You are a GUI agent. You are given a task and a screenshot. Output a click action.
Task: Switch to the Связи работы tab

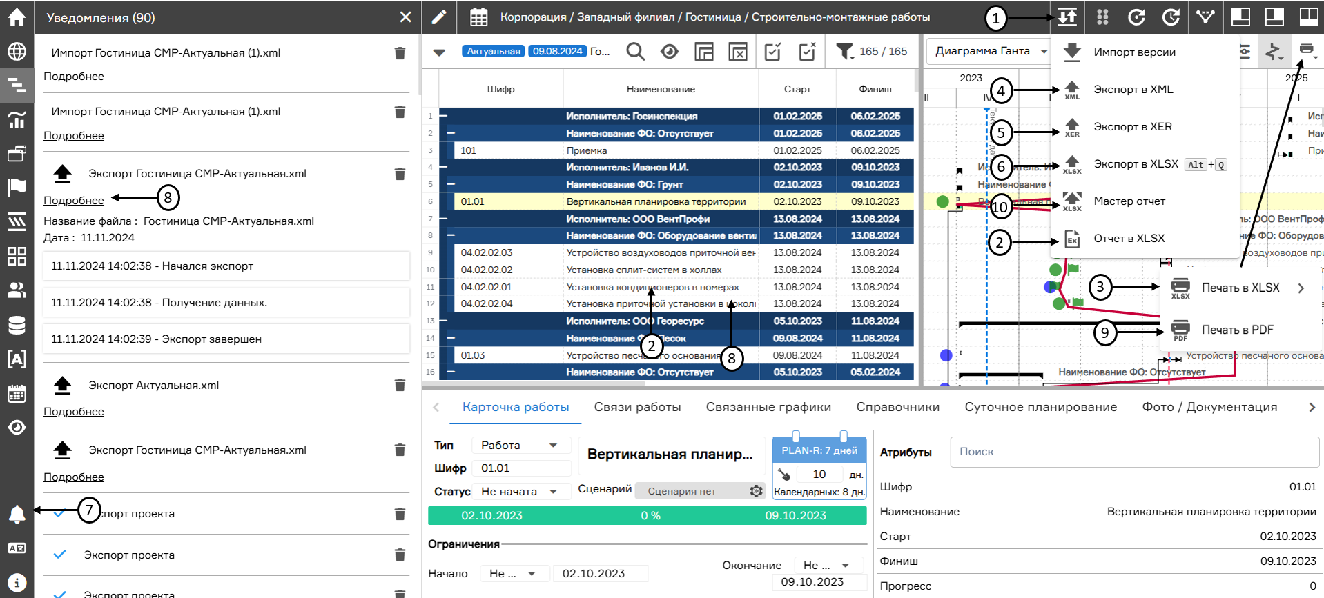point(637,408)
